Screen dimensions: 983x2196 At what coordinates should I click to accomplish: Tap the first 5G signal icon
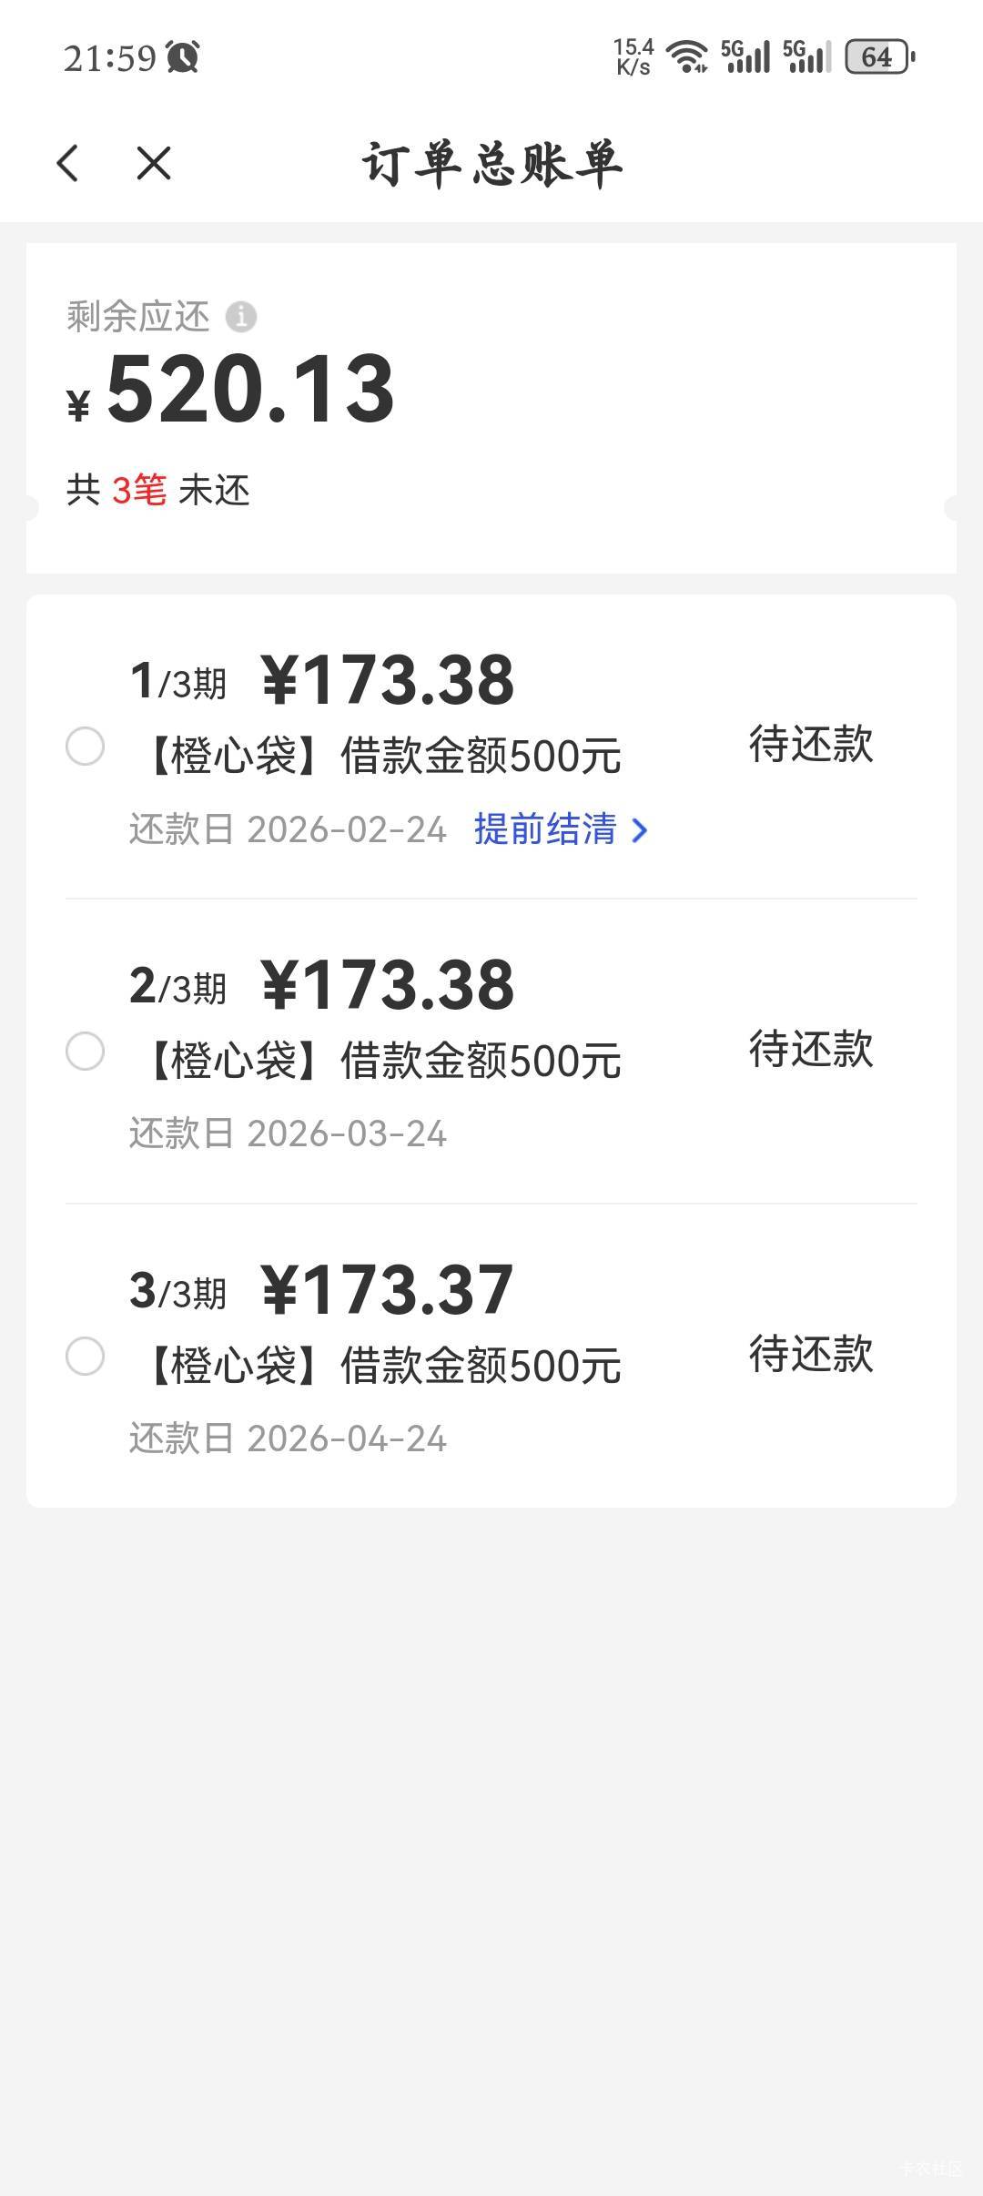pos(745,56)
